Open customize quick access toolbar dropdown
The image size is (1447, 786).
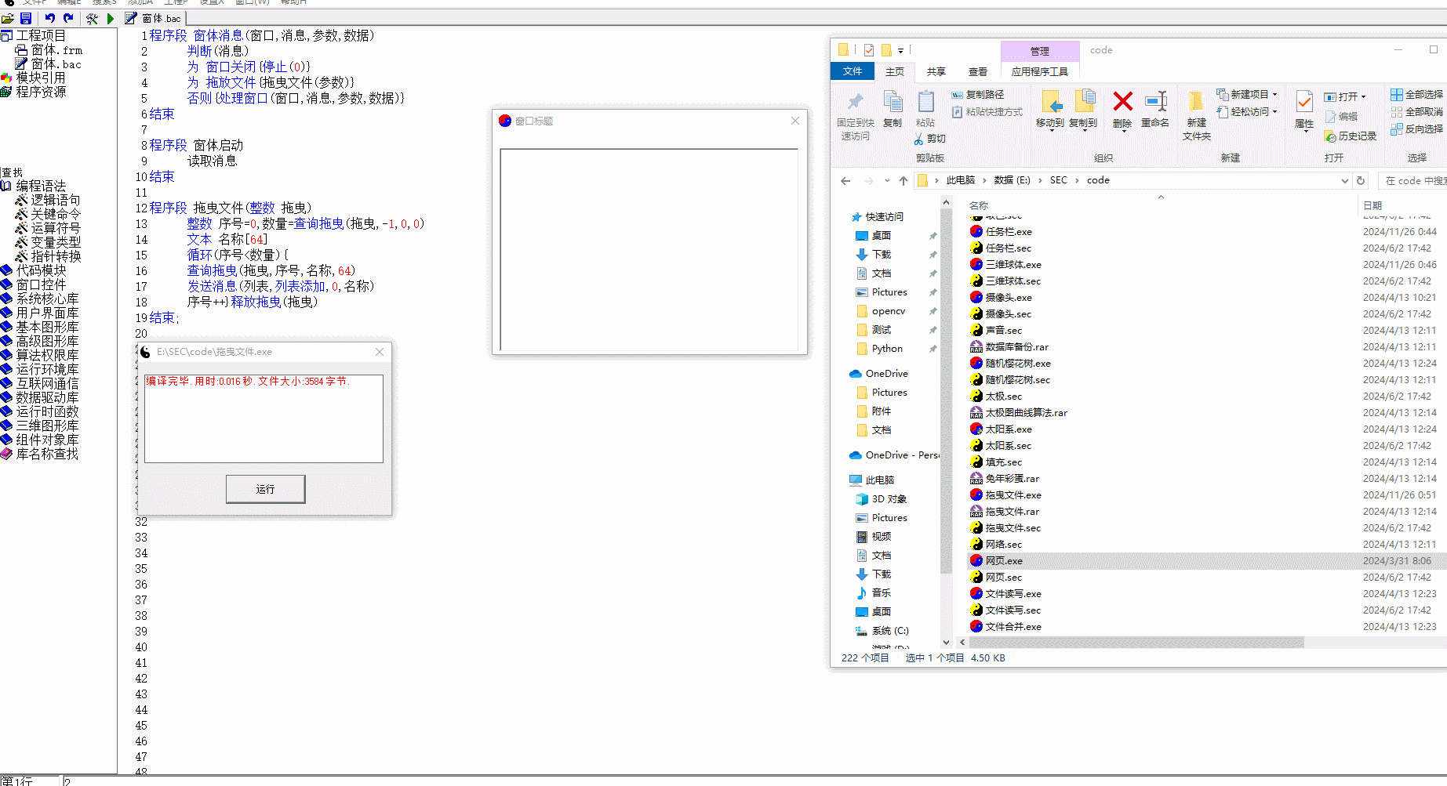click(900, 51)
